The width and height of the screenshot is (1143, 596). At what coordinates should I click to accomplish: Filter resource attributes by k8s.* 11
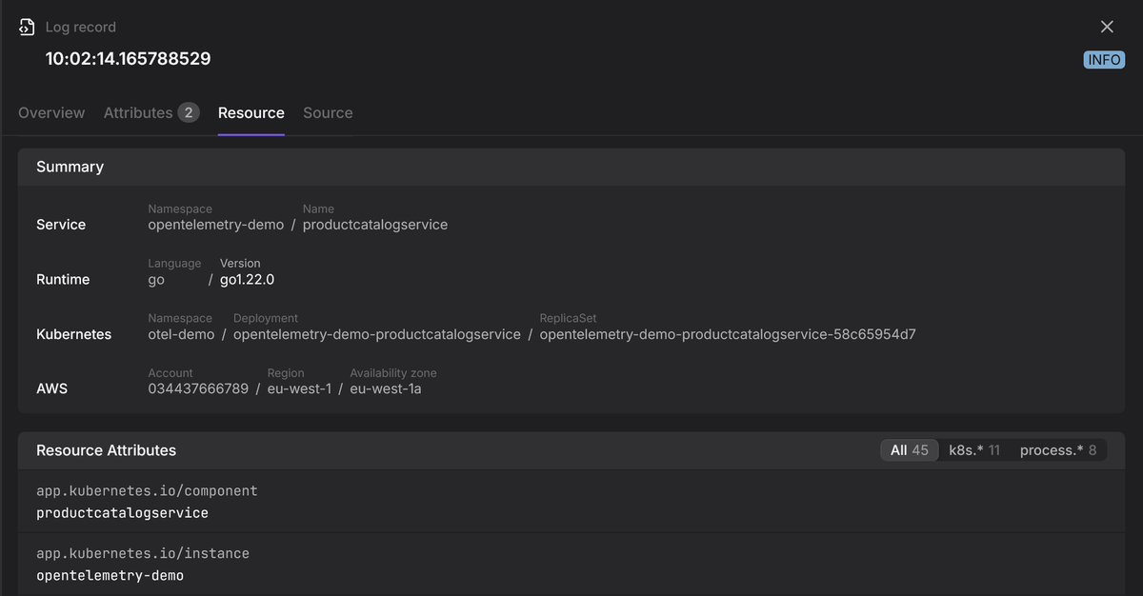(x=974, y=450)
